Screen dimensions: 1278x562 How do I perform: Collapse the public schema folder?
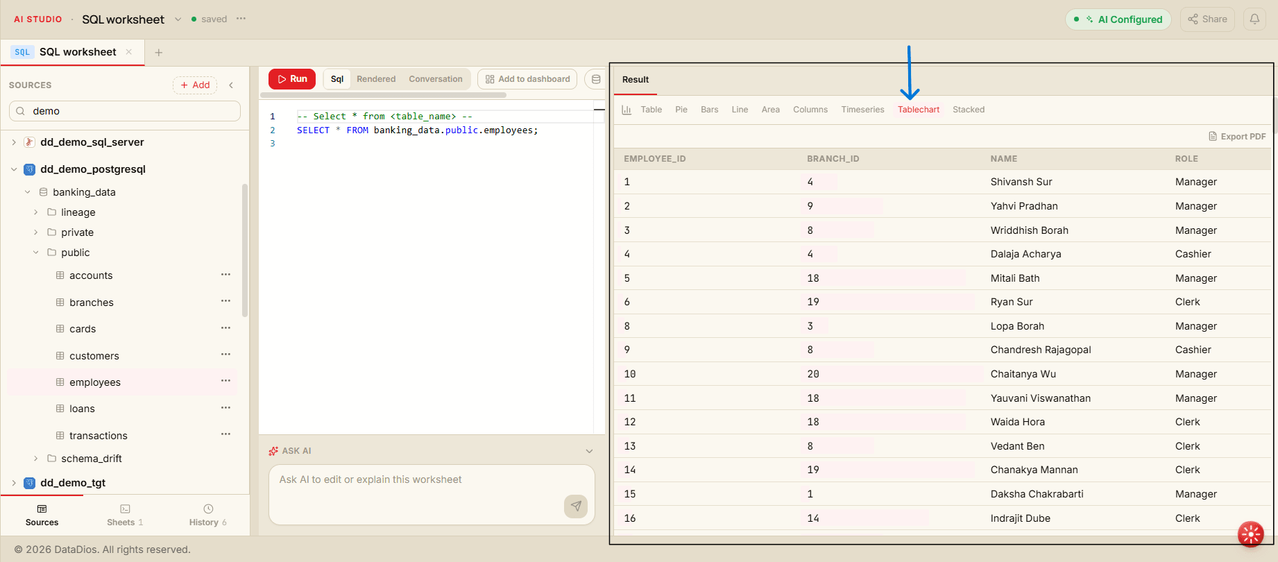36,253
